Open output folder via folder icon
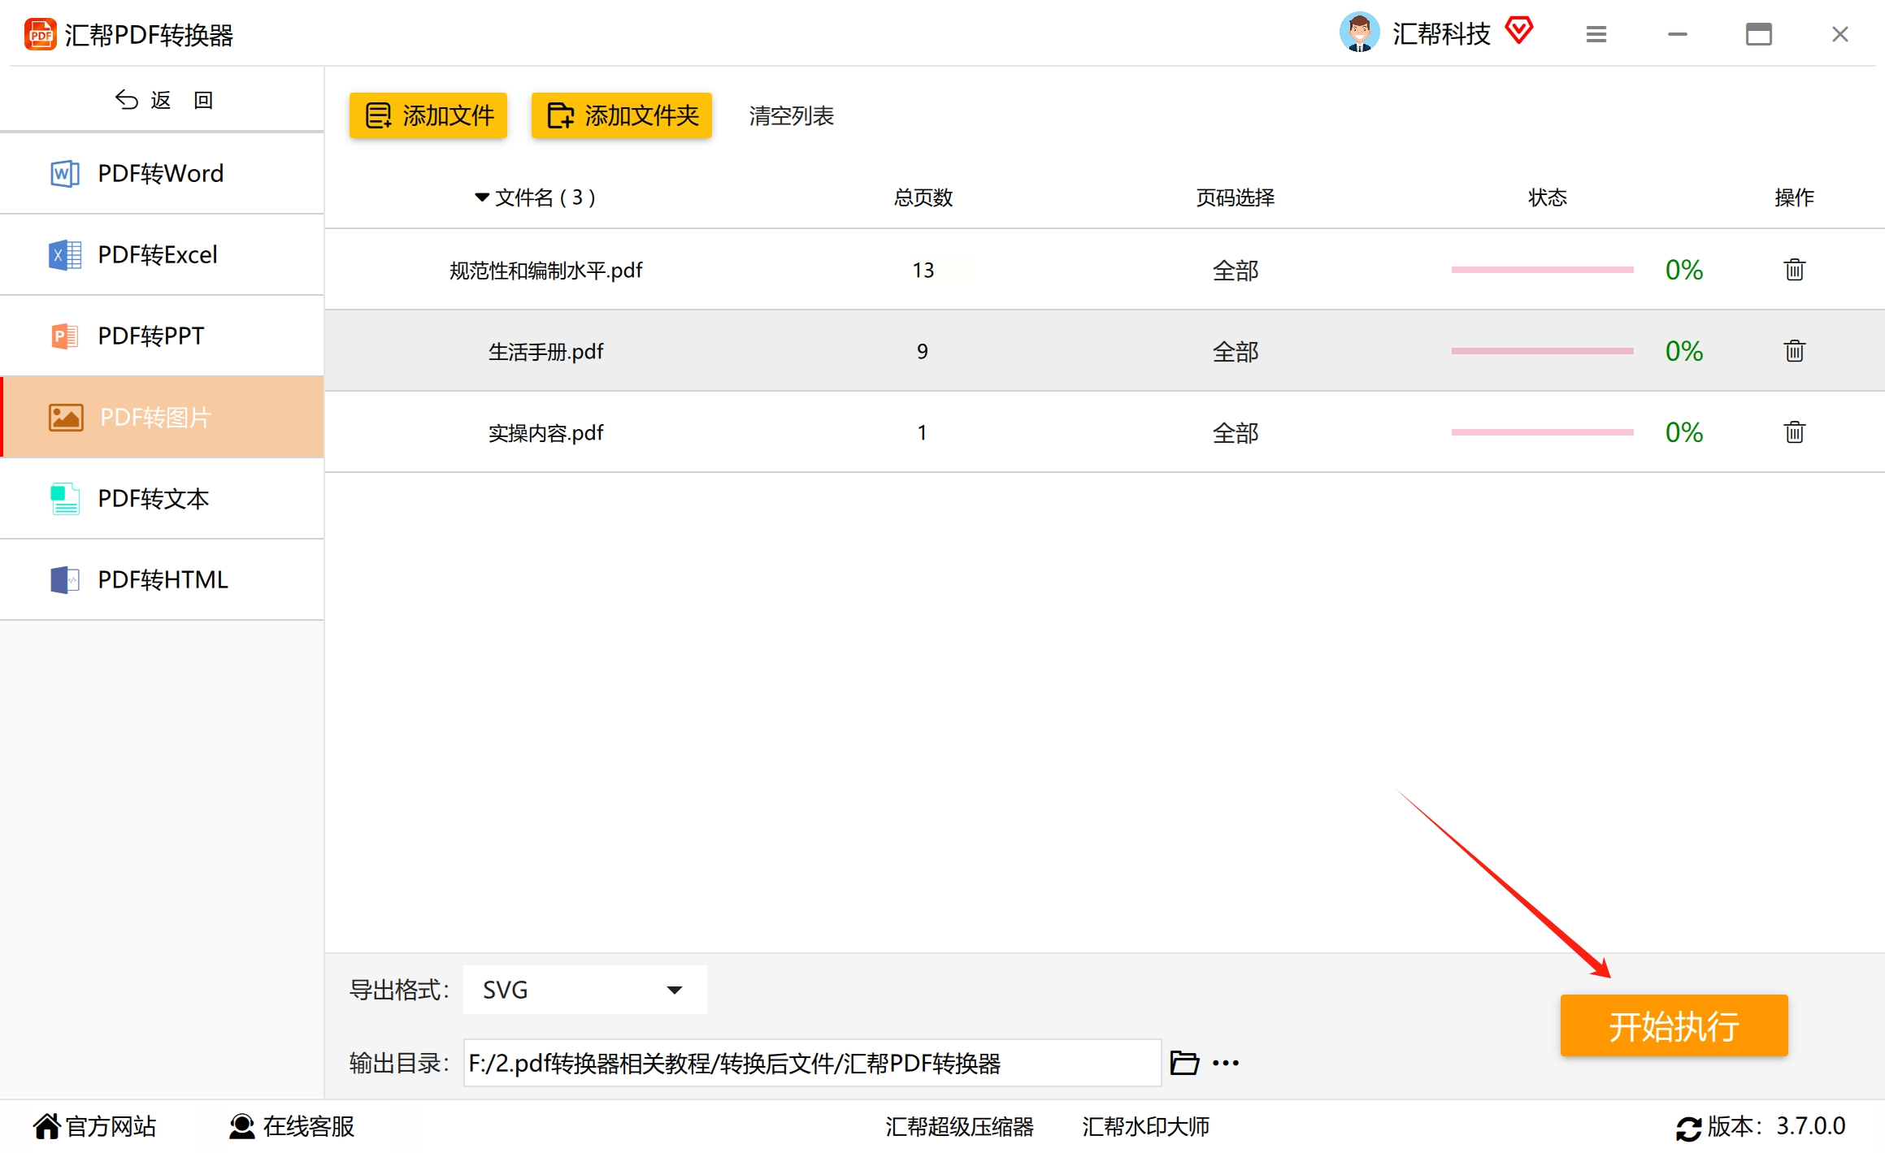Viewport: 1885px width, 1153px height. coord(1184,1063)
